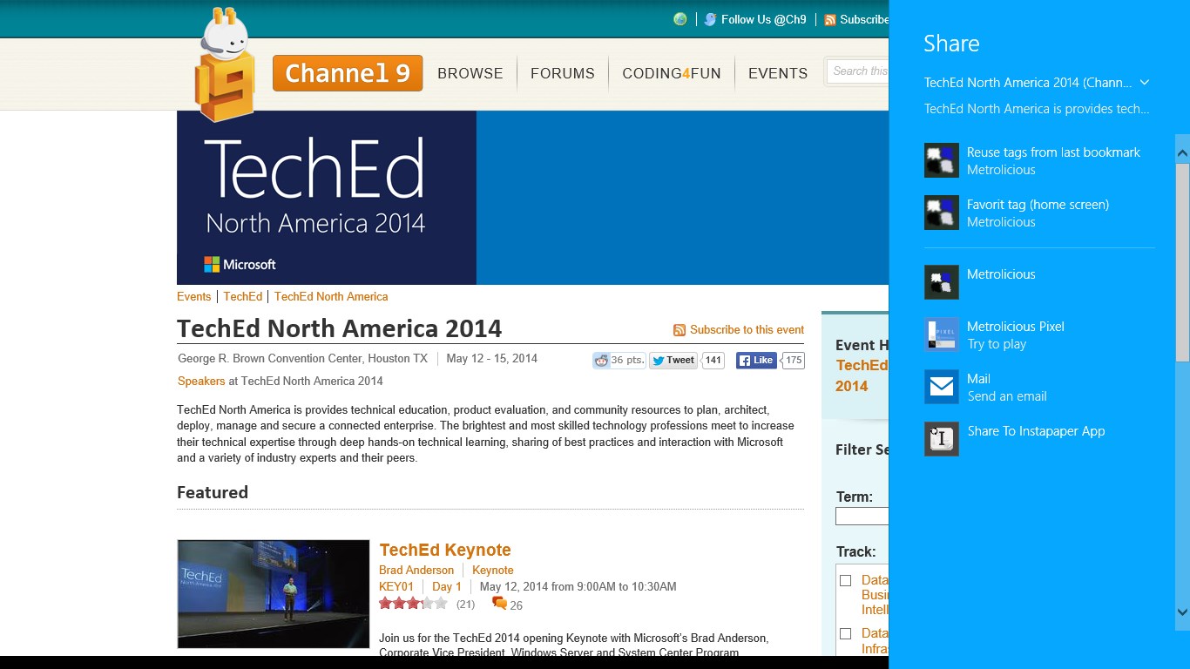Click the RSS Subscribe icon in top bar
The image size is (1190, 669).
830,20
